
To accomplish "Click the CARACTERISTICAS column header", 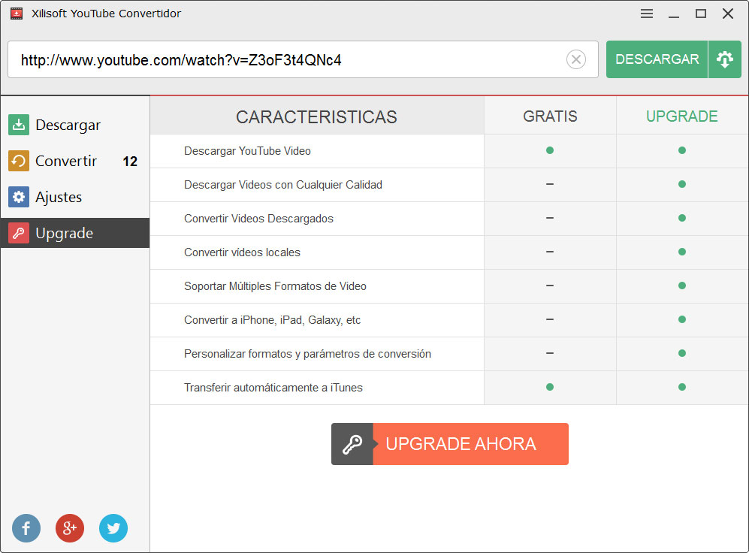I will click(x=317, y=117).
